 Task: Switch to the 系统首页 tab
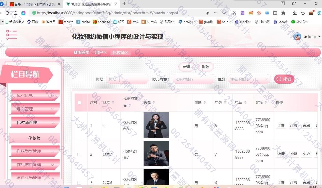click(81, 52)
